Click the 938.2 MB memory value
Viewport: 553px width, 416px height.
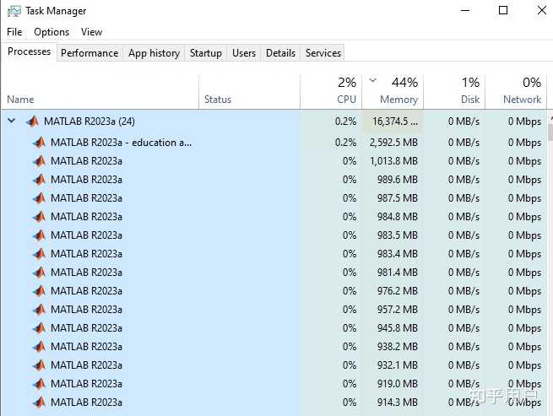pos(398,347)
